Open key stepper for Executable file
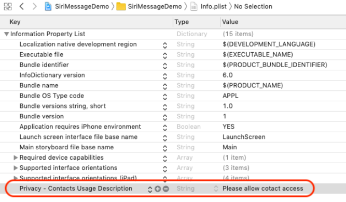The width and height of the screenshot is (346, 202). [x=165, y=56]
